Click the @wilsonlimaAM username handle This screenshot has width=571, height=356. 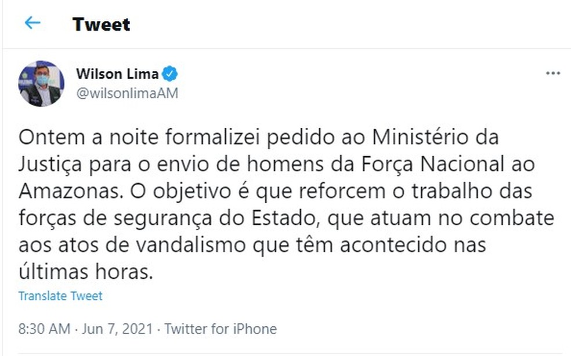(127, 93)
